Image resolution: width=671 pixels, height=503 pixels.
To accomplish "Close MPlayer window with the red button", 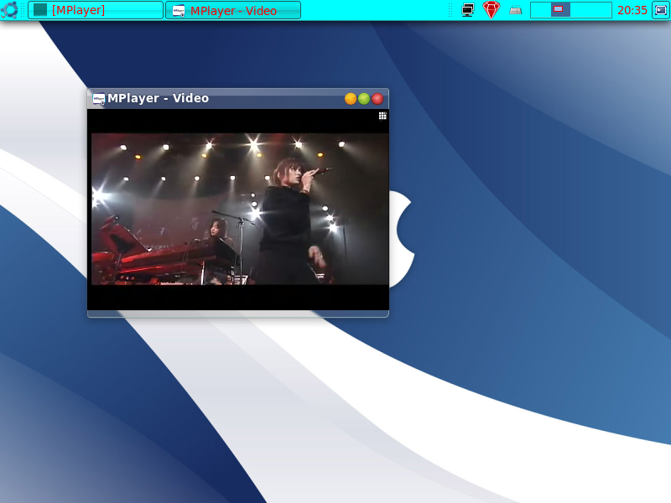I will 377,99.
